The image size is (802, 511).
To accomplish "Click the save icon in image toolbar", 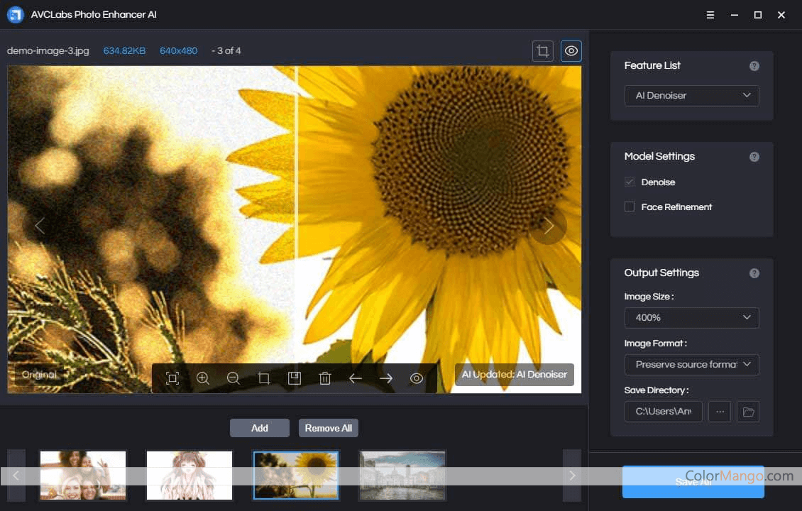I will click(x=295, y=378).
